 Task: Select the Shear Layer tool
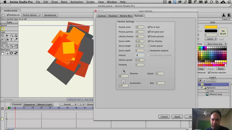[2, 39]
